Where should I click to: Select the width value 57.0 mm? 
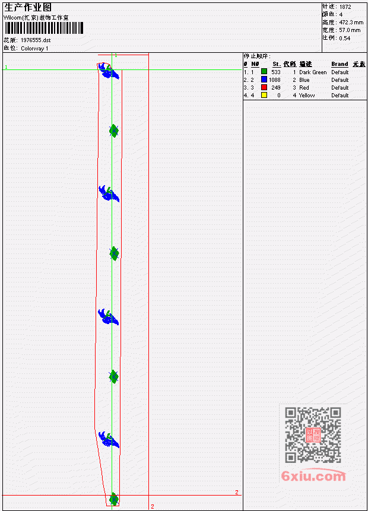pyautogui.click(x=350, y=30)
